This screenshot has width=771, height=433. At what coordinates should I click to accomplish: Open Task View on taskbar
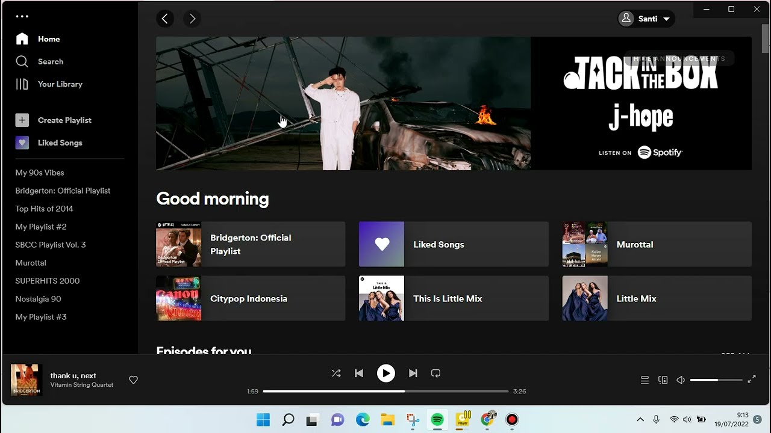(312, 420)
